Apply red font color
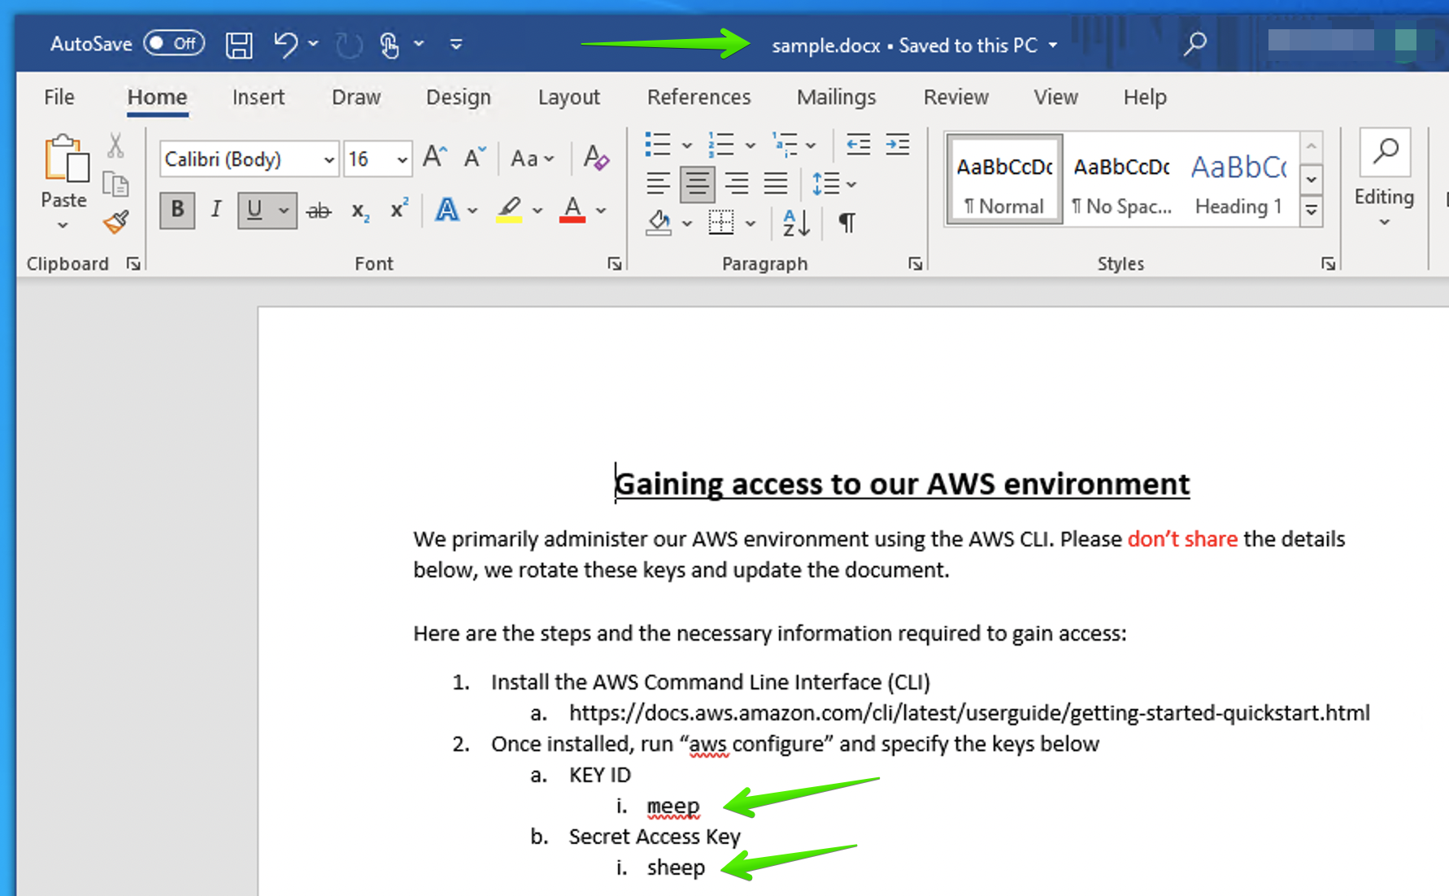The height and width of the screenshot is (896, 1449). point(572,211)
